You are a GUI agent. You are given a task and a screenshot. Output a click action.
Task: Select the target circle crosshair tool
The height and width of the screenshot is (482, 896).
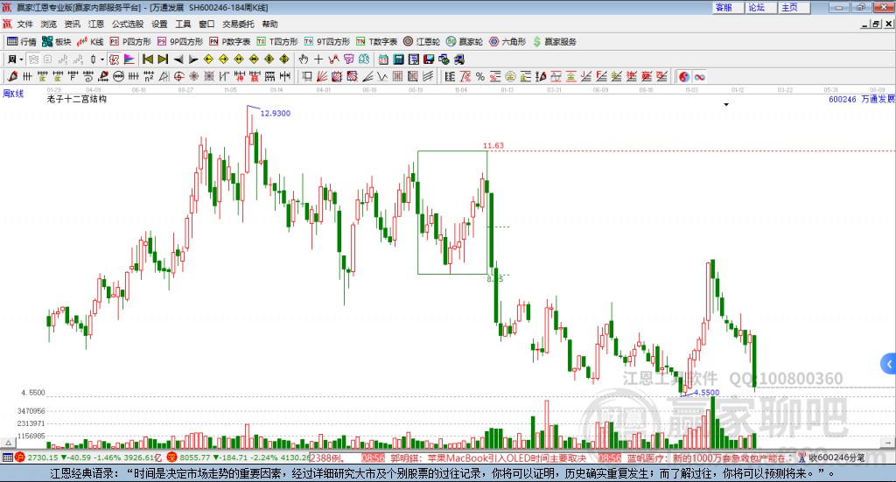pos(178,76)
